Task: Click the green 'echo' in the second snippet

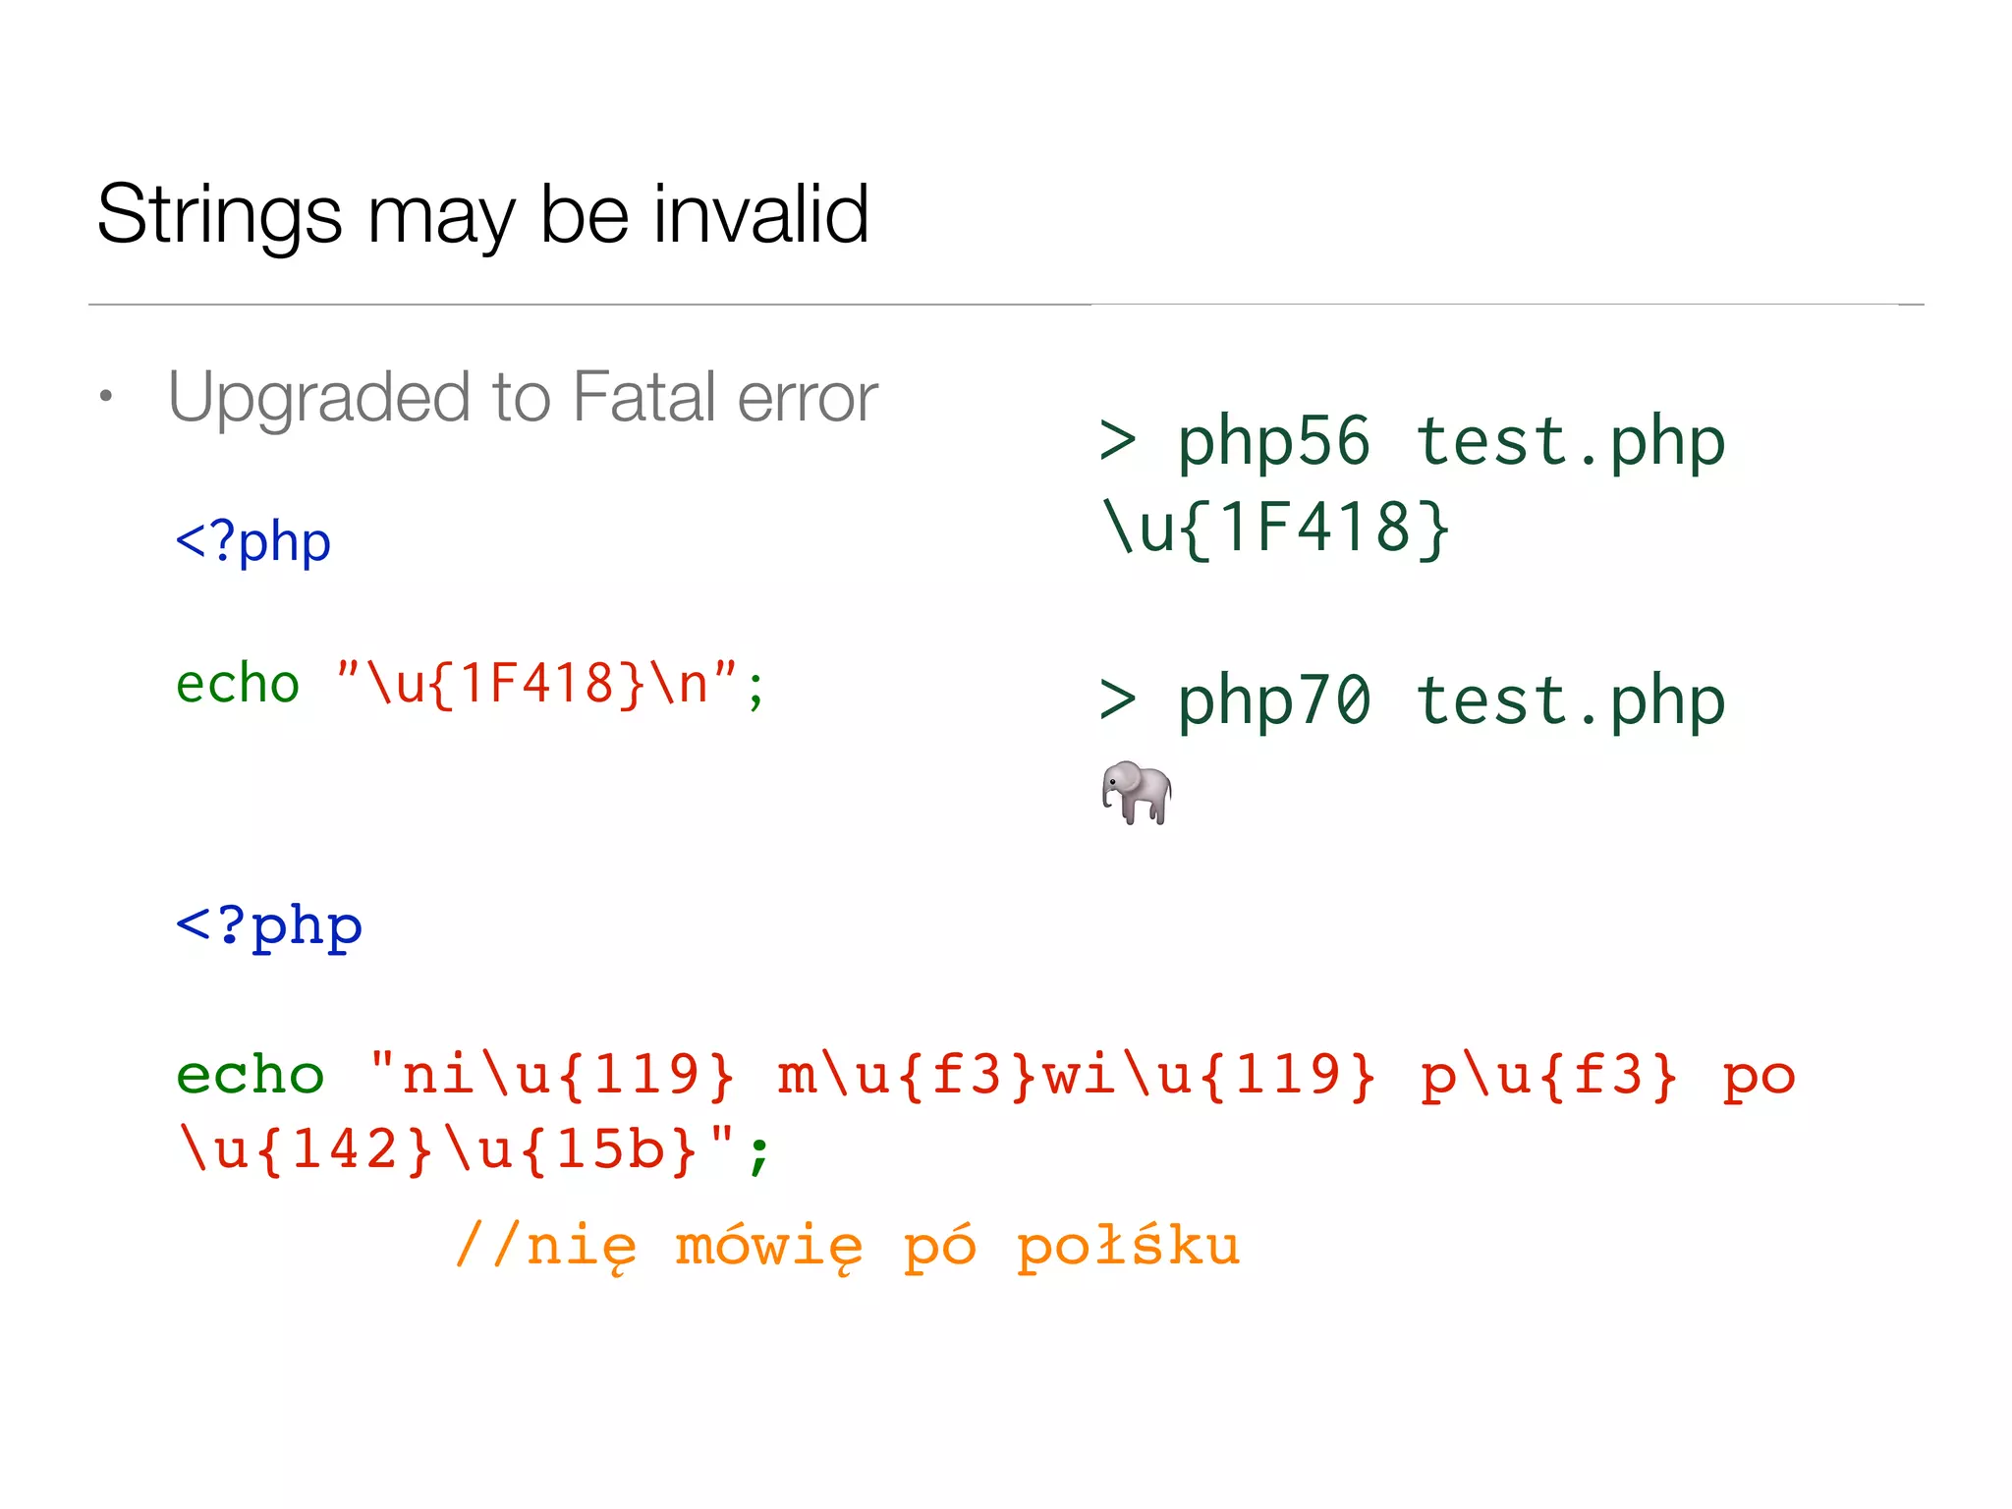Action: (x=250, y=1075)
